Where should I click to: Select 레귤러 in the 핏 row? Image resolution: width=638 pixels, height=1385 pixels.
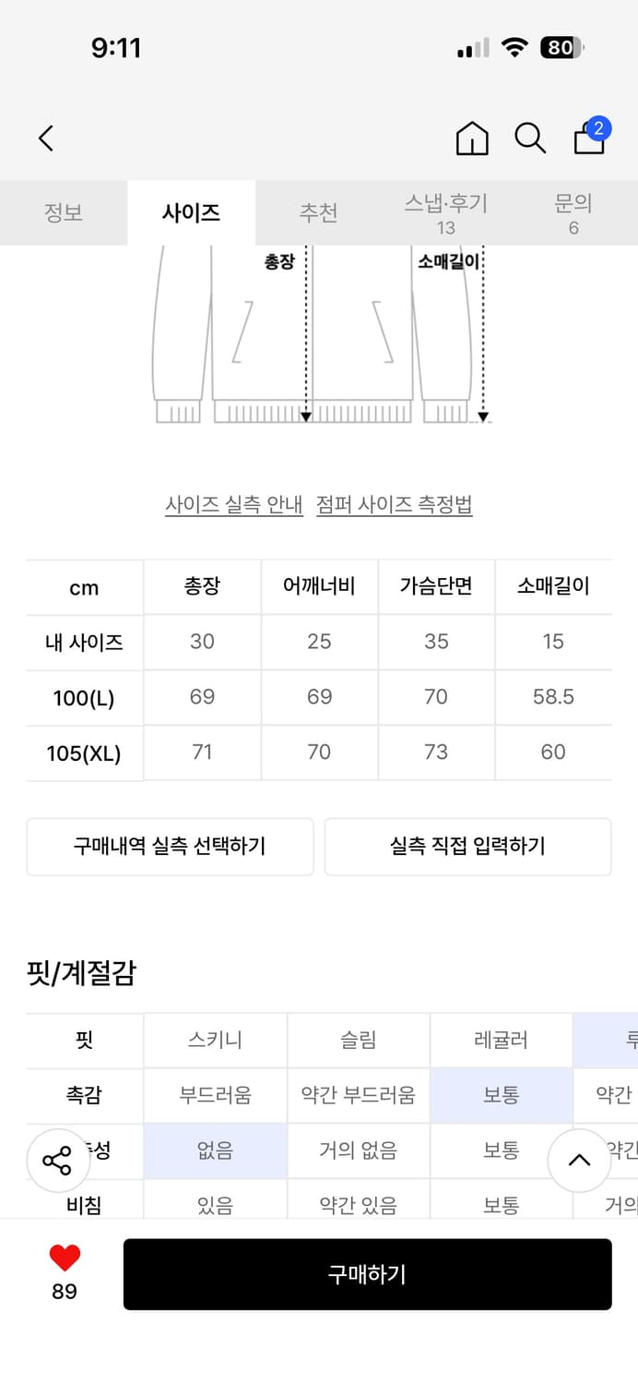point(502,1040)
